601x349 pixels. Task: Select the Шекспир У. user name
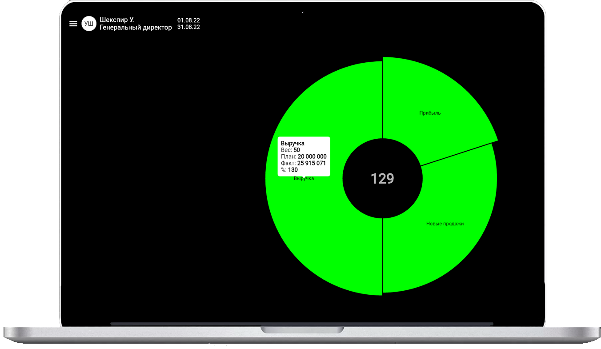pos(116,20)
